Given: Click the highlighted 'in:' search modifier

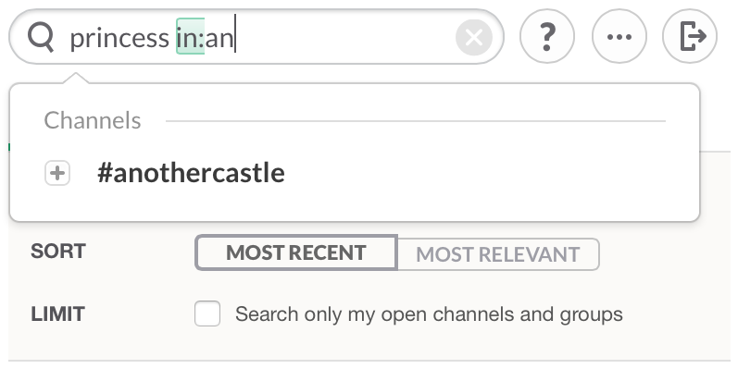Looking at the screenshot, I should pos(190,37).
